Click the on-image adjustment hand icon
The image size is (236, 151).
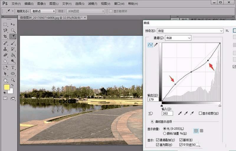point(151,113)
